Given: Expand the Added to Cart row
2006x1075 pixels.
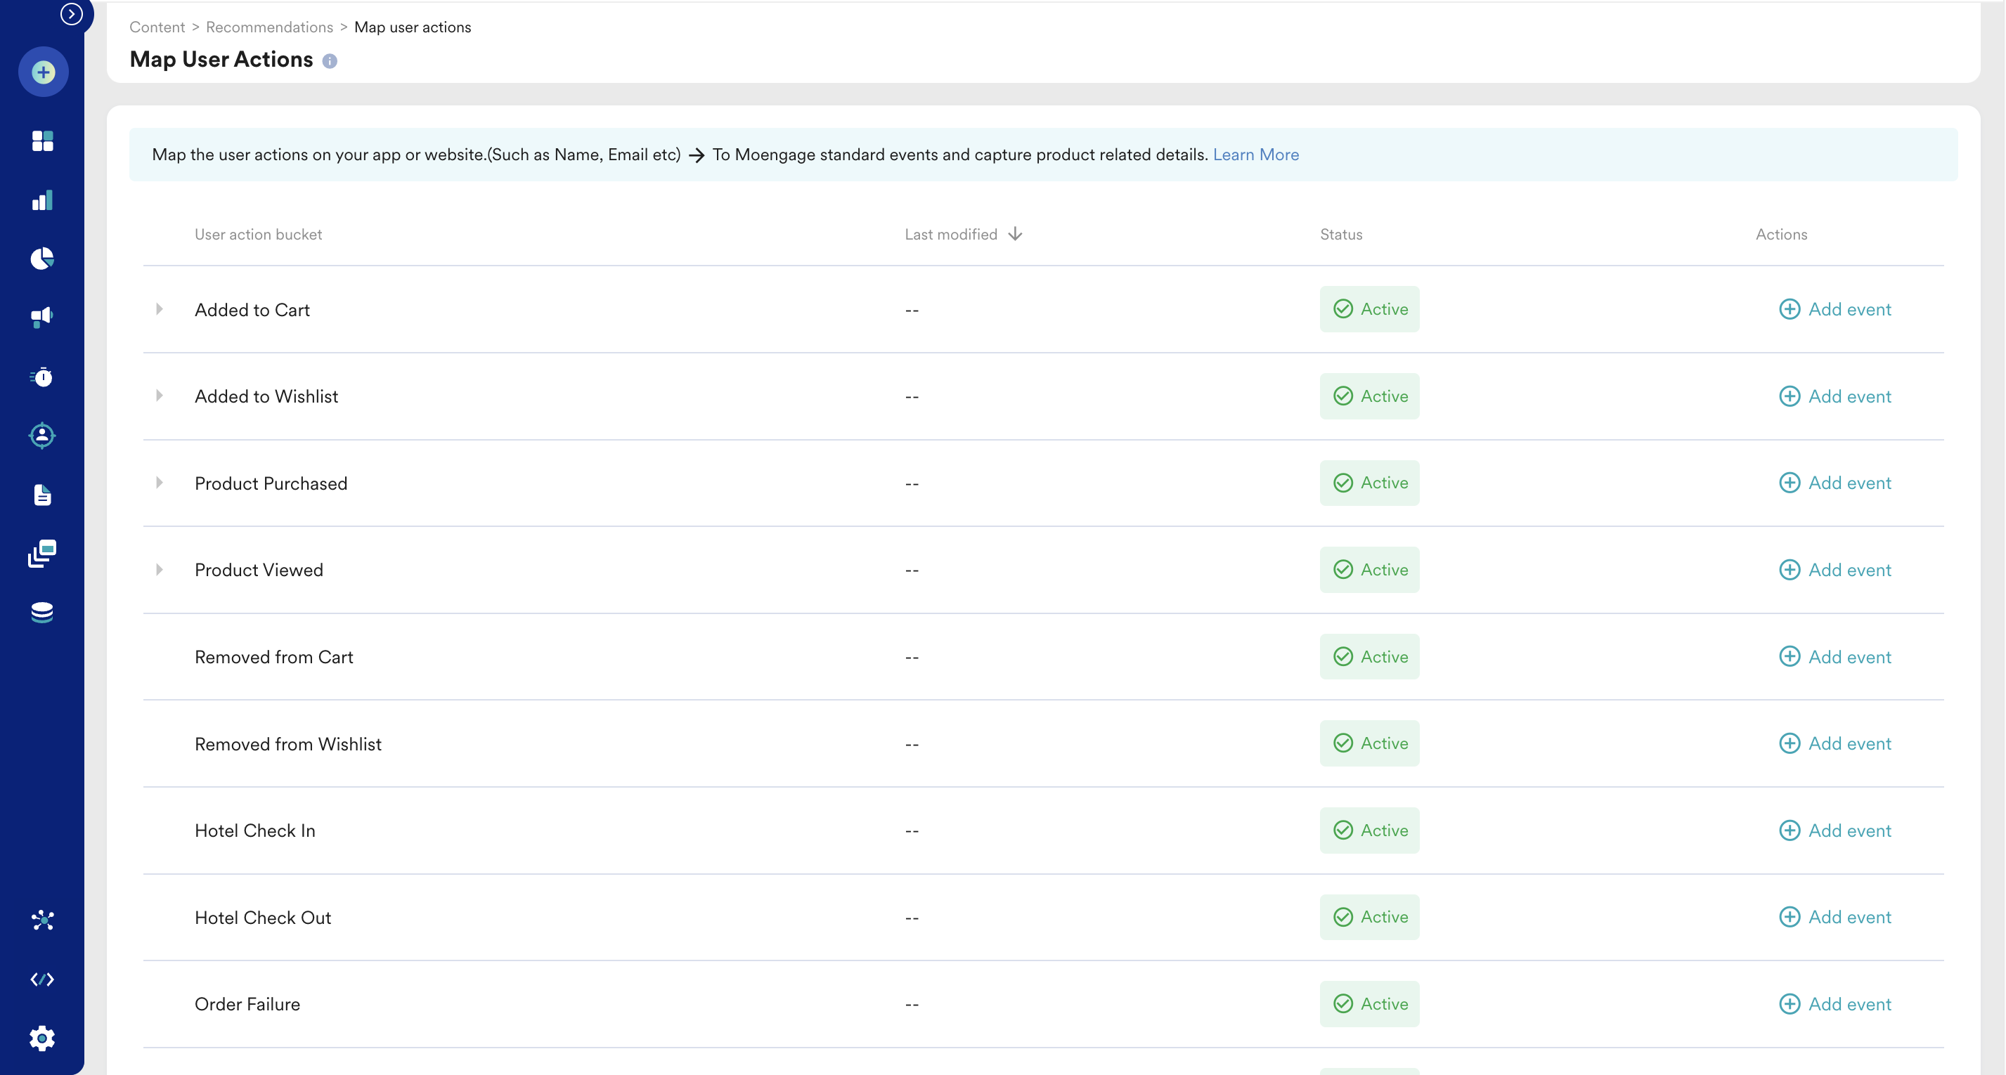Looking at the screenshot, I should tap(161, 309).
